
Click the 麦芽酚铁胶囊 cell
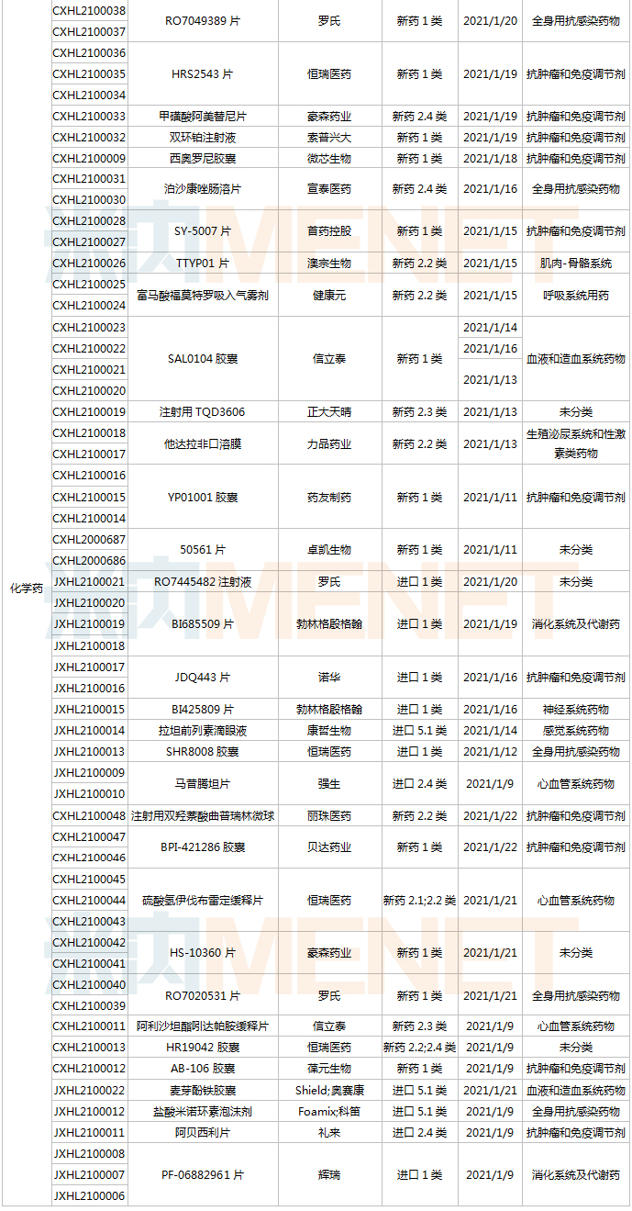pyautogui.click(x=202, y=1091)
